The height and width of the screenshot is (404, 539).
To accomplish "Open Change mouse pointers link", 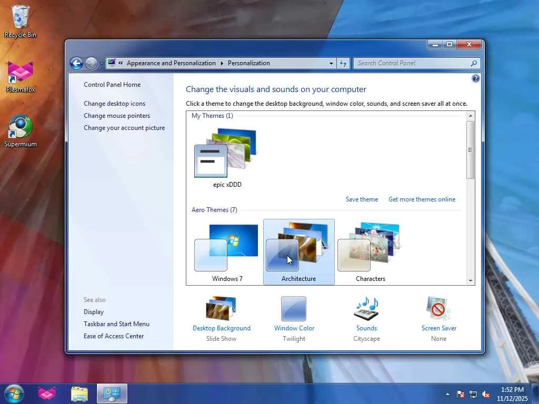I will [117, 115].
